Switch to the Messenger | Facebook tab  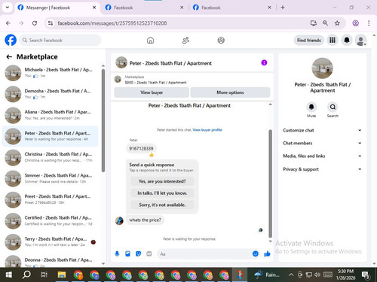point(57,8)
